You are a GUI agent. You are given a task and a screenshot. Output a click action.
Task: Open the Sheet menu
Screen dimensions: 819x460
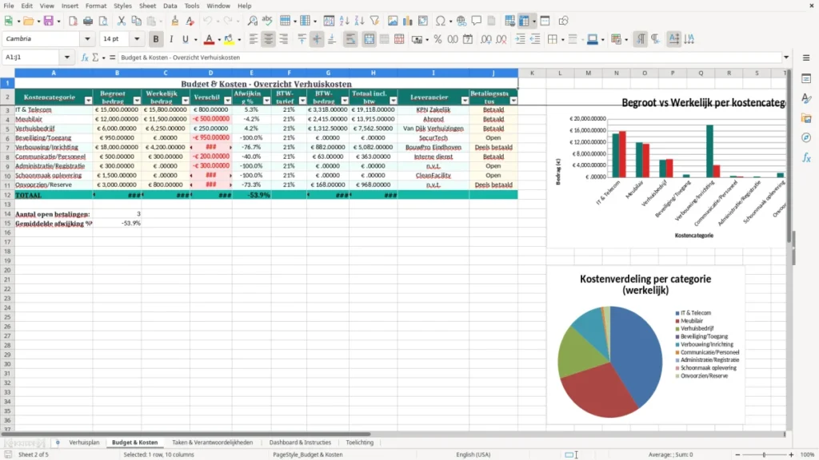tap(147, 6)
